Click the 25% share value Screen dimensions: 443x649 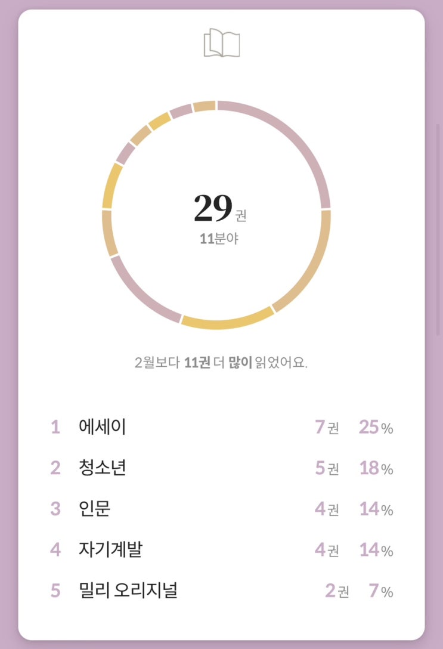click(376, 428)
